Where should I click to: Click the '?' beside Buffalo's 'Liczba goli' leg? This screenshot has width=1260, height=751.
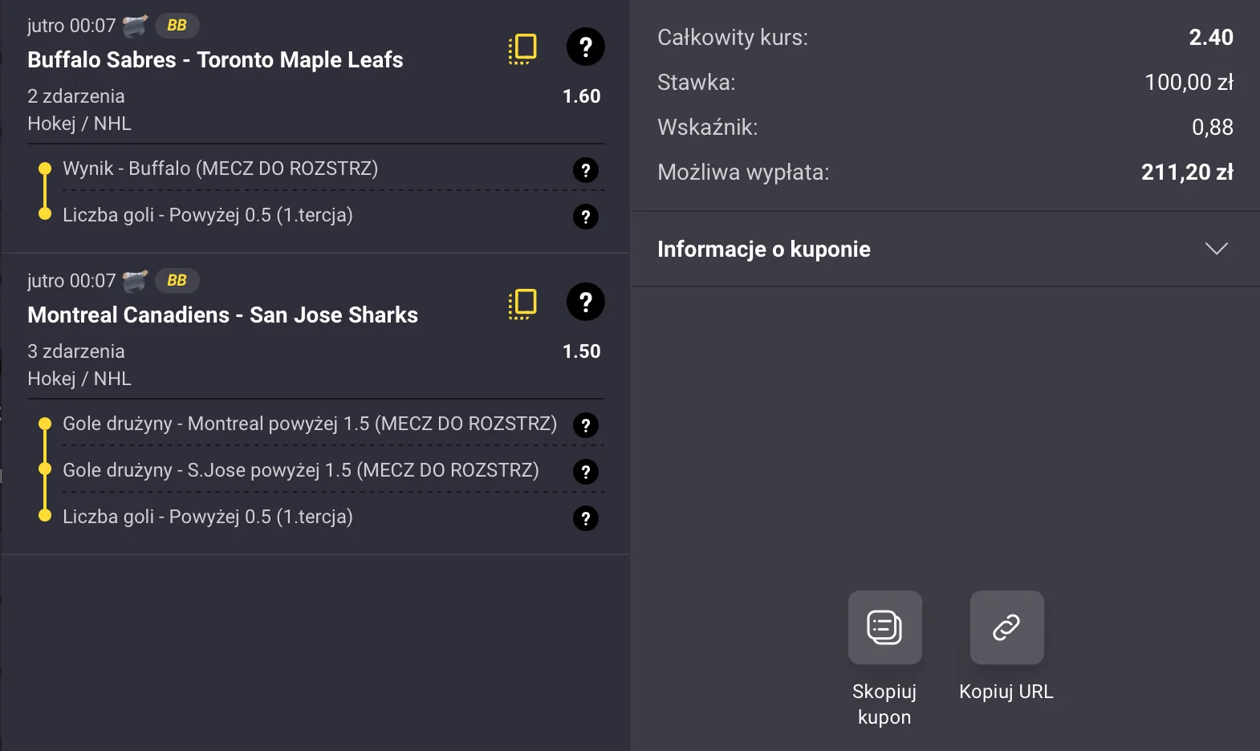[x=586, y=217]
